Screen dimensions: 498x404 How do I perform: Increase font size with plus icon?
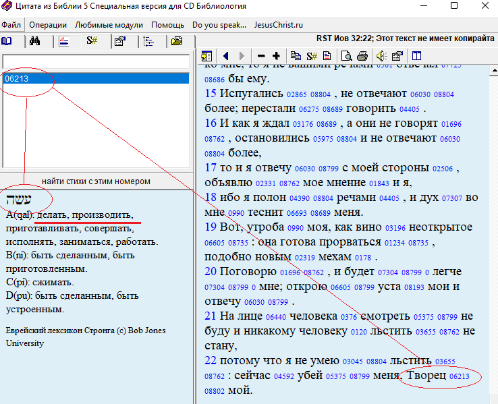pos(276,56)
